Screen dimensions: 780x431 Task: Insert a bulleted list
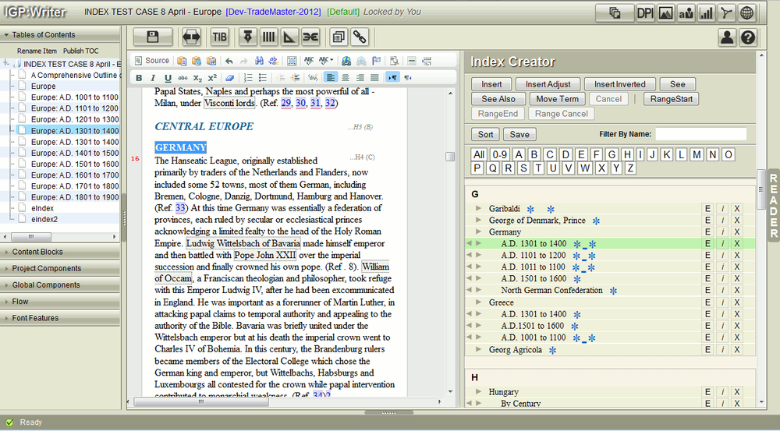coord(263,78)
